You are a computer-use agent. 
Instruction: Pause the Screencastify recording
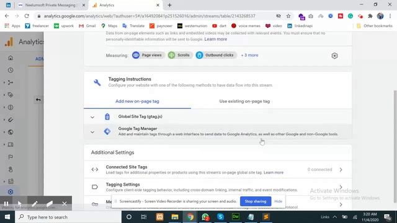click(6, 203)
